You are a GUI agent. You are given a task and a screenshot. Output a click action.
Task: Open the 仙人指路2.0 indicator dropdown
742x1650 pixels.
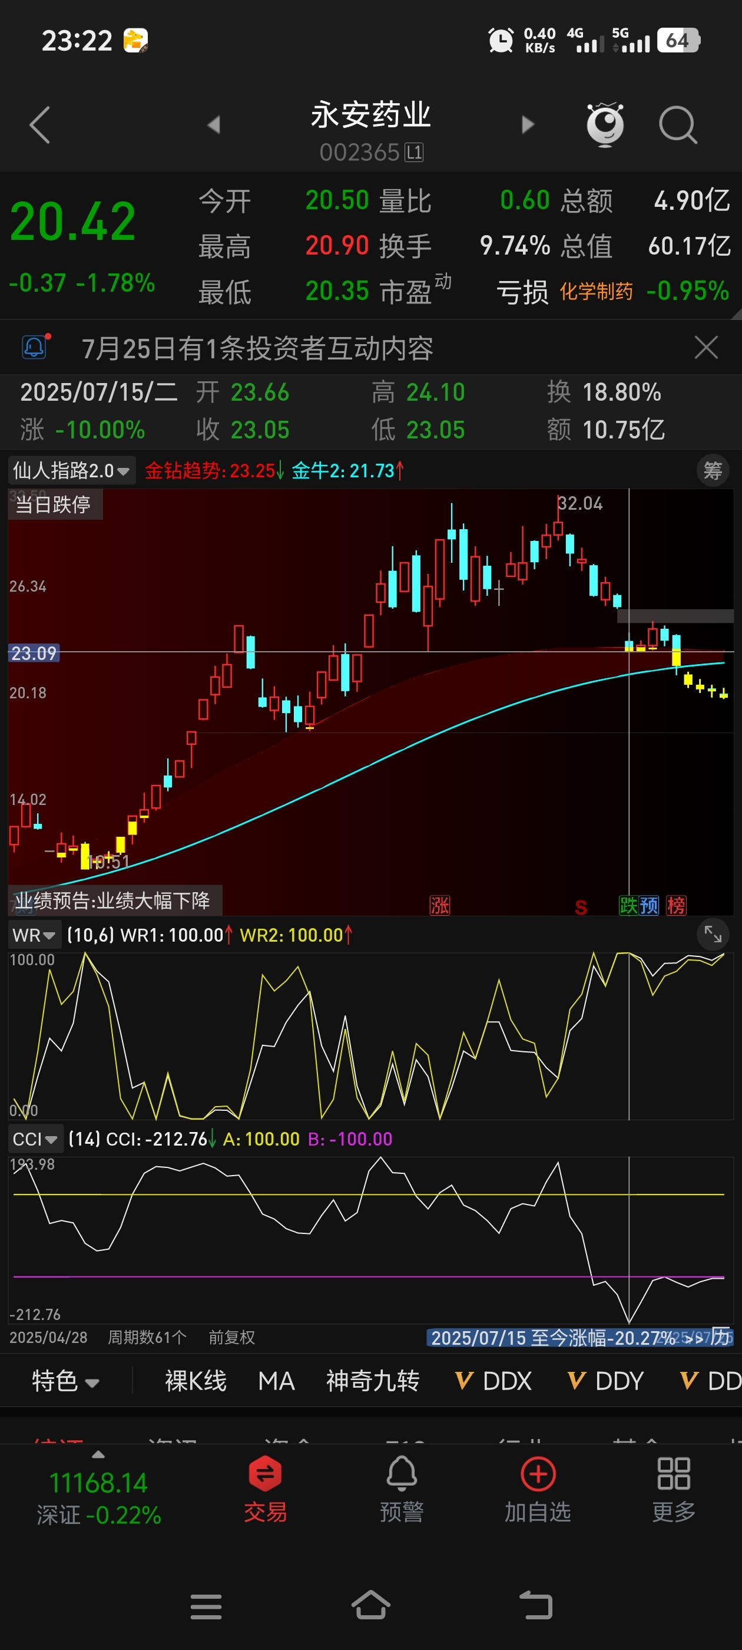pos(71,471)
